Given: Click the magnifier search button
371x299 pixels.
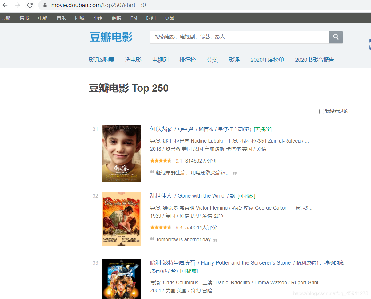Looking at the screenshot, I should click(336, 37).
